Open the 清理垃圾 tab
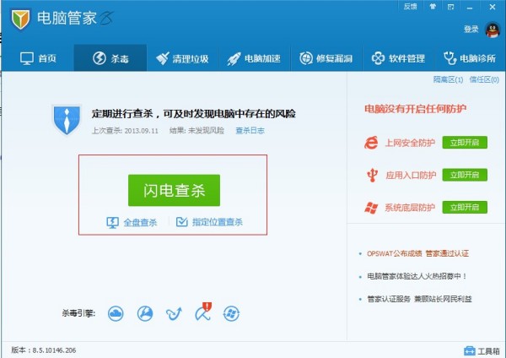Image resolution: width=506 pixels, height=358 pixels. [182, 58]
